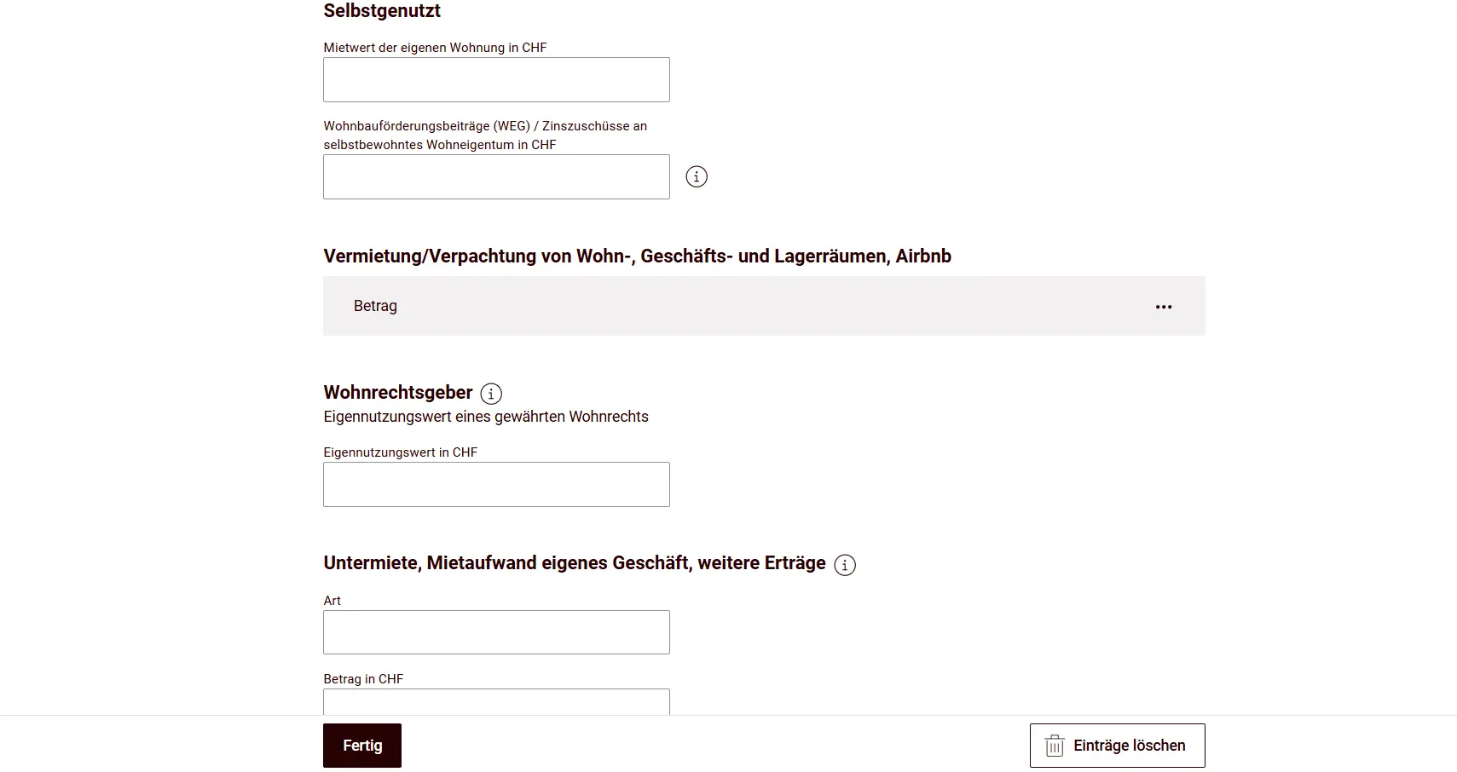Click the Wohnbauförderungsbeiträge (WEG) label text
Viewport: 1457px width, 772px height.
484,135
